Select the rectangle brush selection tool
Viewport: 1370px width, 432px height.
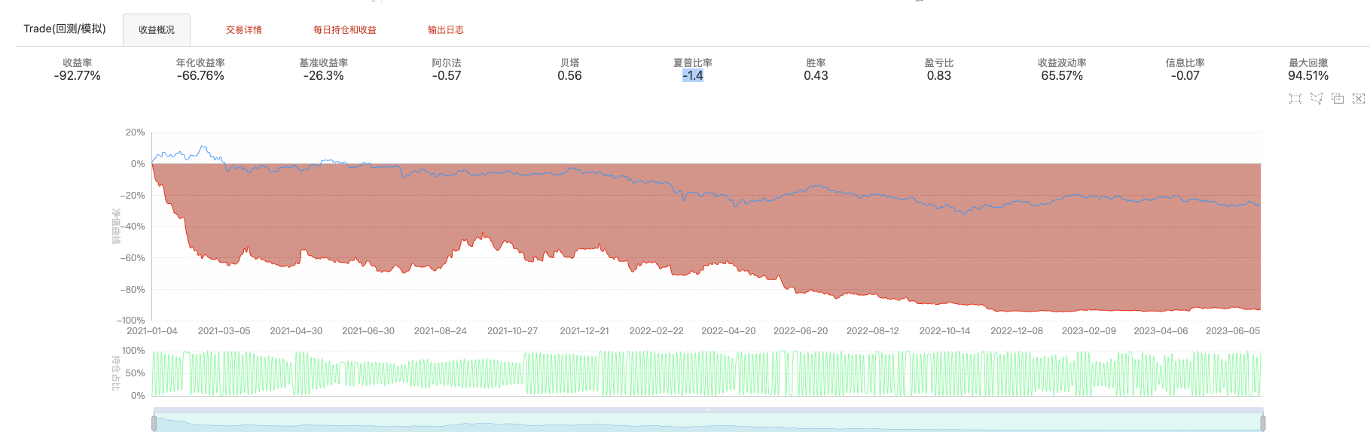1295,99
